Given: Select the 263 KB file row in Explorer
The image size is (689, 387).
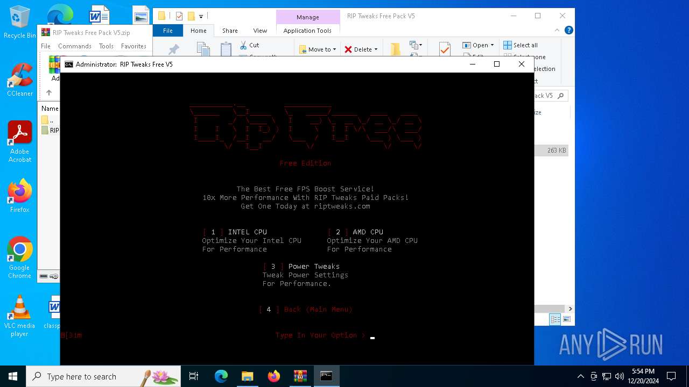Looking at the screenshot, I should 552,150.
